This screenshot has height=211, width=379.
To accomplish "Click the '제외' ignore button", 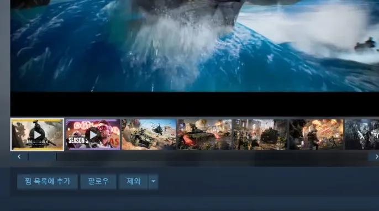I will 134,181.
